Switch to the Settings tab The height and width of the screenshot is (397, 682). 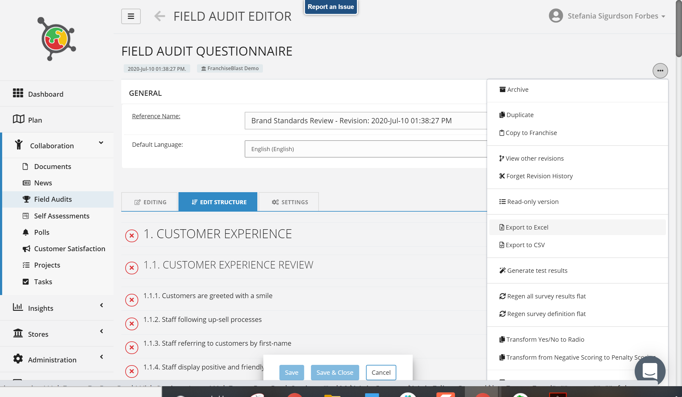click(x=289, y=202)
